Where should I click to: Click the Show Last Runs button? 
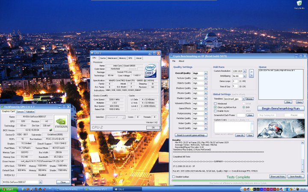click(278, 177)
